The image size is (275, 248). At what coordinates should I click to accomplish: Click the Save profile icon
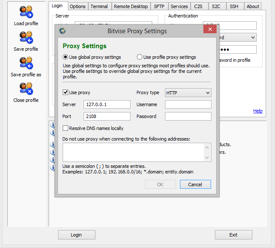[26, 37]
